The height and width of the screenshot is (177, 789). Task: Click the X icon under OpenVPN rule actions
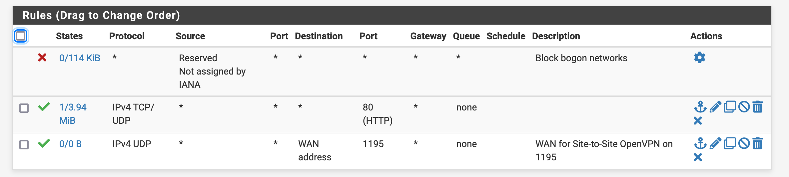tap(698, 157)
